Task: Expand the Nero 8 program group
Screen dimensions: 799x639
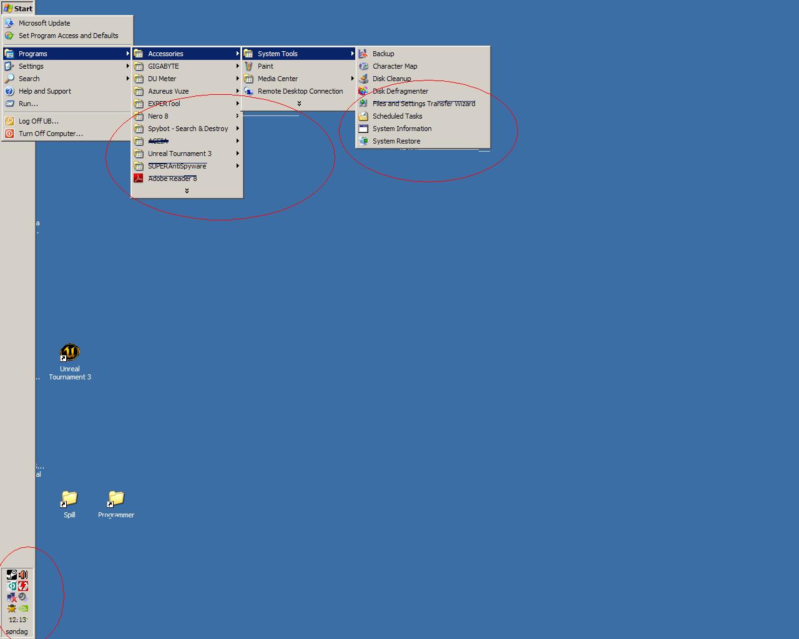Action: click(x=187, y=116)
